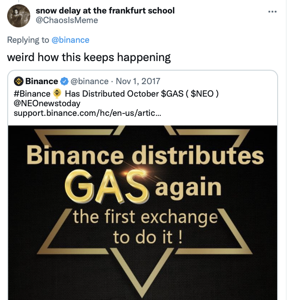Screen dimensions: 293x300
Task: Click the bold Binance name in the quoted tweet
Action: pos(41,81)
